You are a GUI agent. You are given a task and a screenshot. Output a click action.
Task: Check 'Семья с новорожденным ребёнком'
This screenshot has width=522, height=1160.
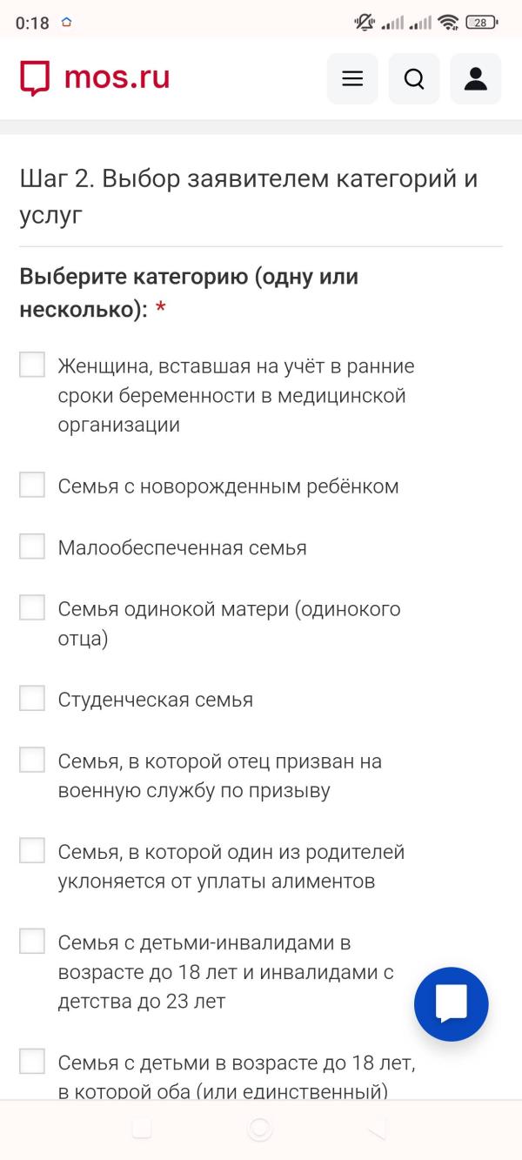tap(31, 485)
